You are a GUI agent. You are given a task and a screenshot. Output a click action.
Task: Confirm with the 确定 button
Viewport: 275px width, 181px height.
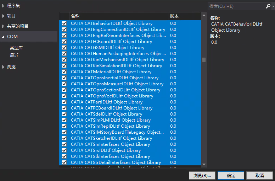231,176
